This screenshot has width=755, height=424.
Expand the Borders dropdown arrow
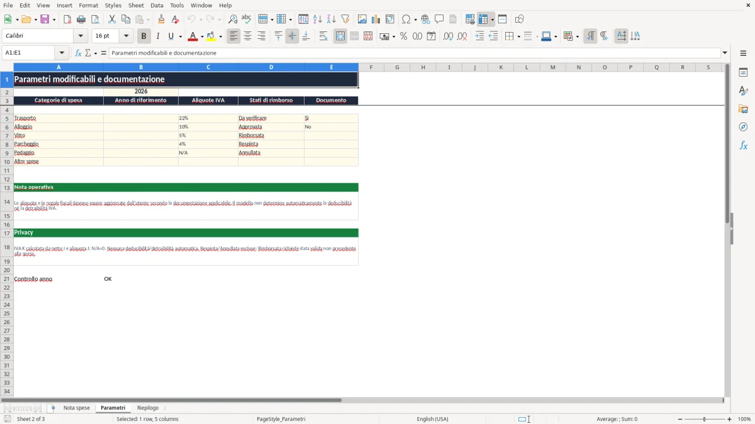pyautogui.click(x=518, y=36)
